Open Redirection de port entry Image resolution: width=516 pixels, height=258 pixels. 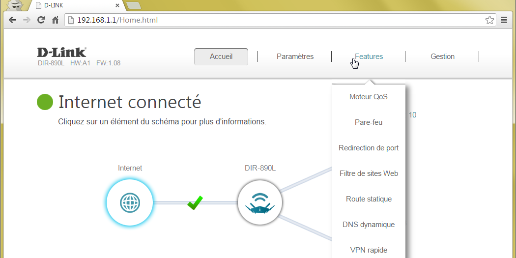click(x=369, y=148)
